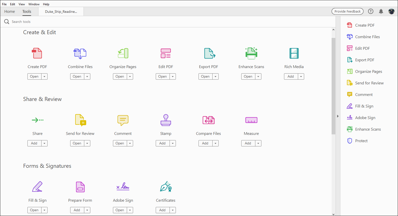Open the Help menu

(46, 4)
